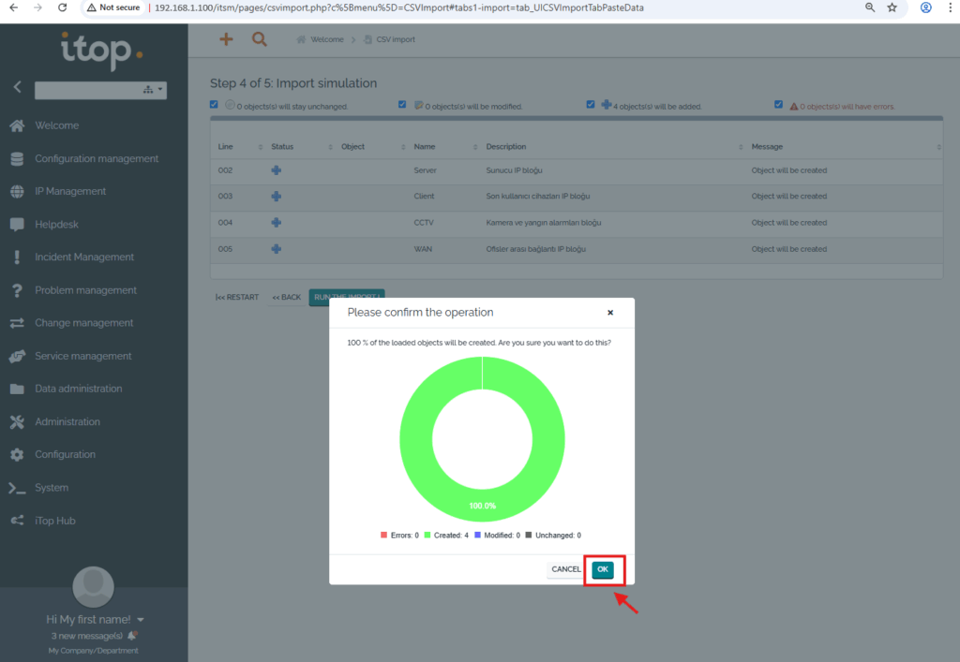Expand the user menu next to Hi My first name
The width and height of the screenshot is (960, 662).
[141, 620]
